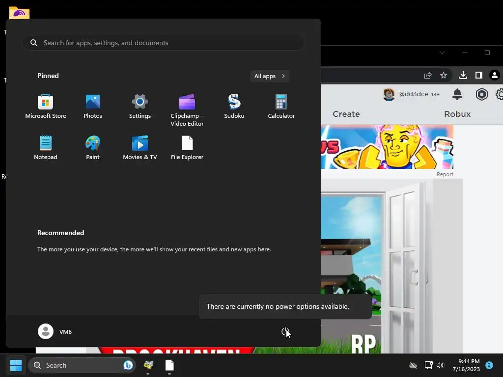503x377 pixels.
Task: Open the Calculator app
Action: pos(281,107)
